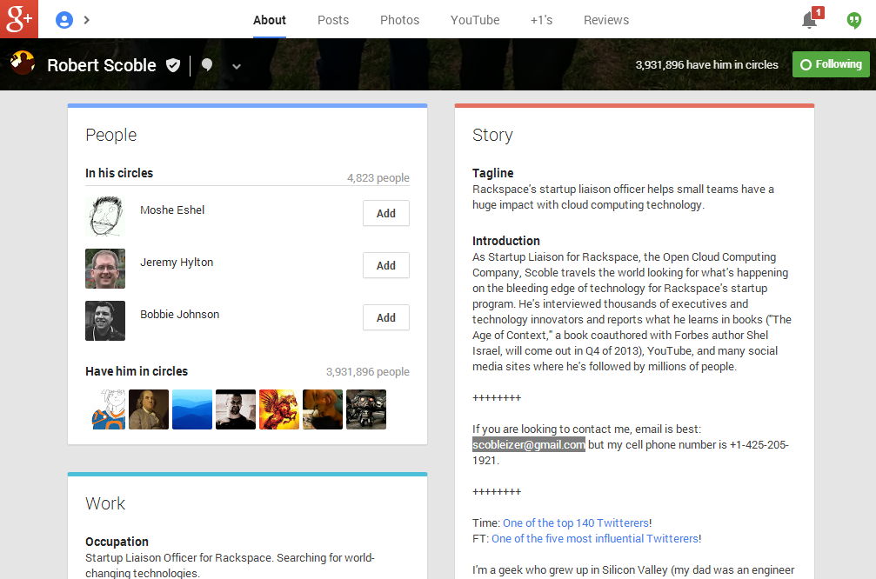Open the dropdown arrow in profile header
876x579 pixels.
236,66
